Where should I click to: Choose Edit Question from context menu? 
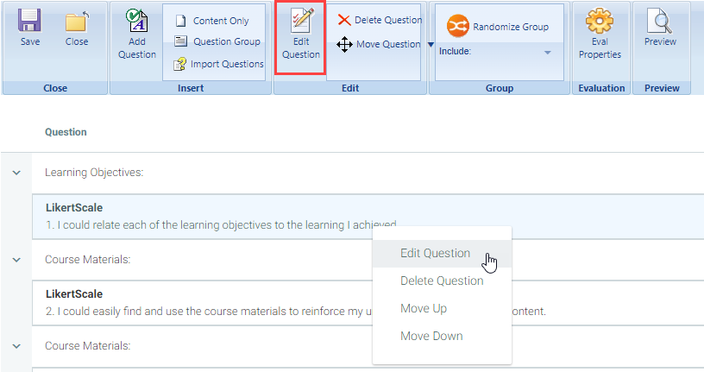tap(436, 254)
